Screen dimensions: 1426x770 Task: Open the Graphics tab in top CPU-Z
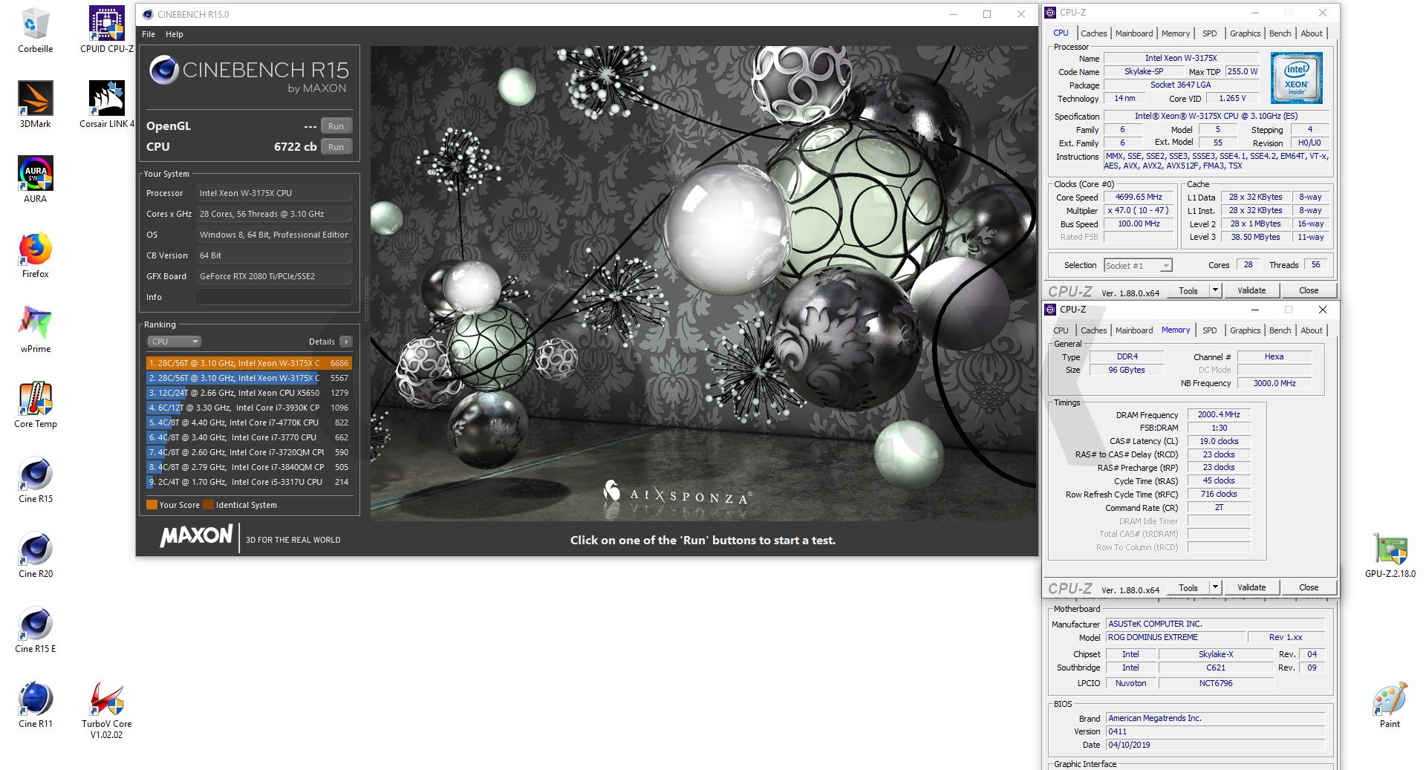click(x=1245, y=33)
